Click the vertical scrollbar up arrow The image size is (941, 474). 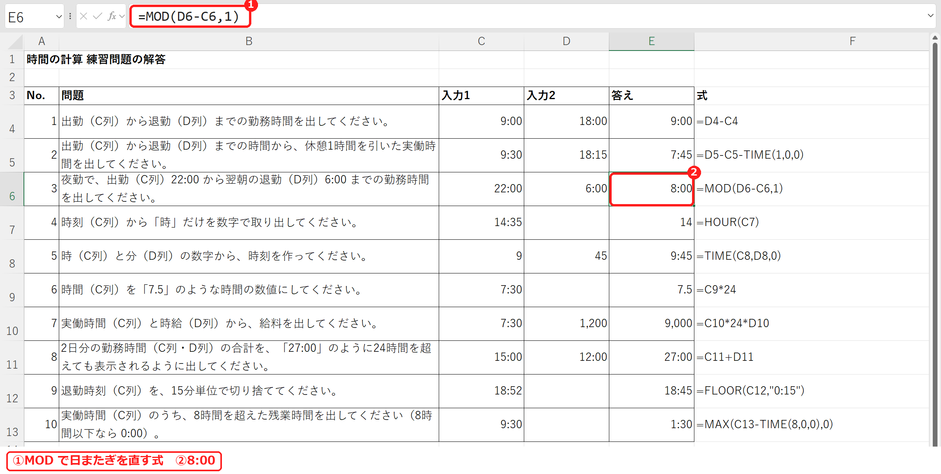pyautogui.click(x=935, y=38)
